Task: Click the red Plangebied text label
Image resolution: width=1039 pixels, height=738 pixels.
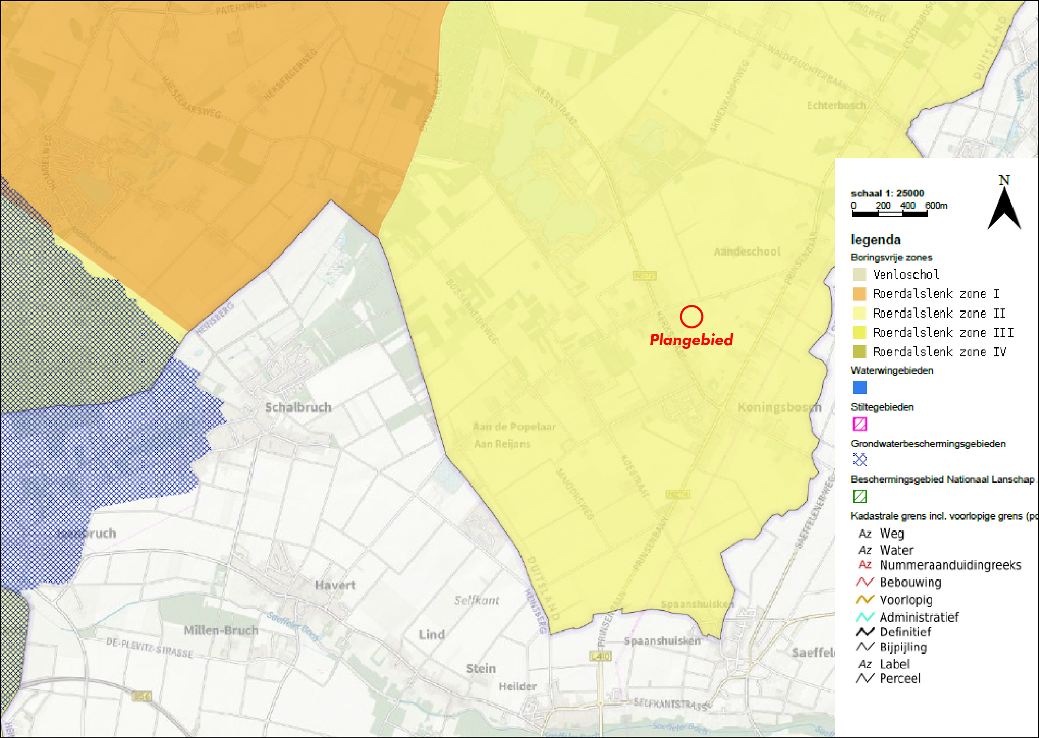Action: pyautogui.click(x=691, y=340)
